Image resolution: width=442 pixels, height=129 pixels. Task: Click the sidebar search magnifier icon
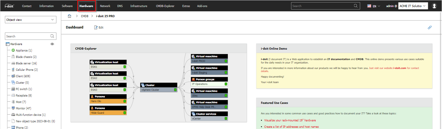click(52, 36)
